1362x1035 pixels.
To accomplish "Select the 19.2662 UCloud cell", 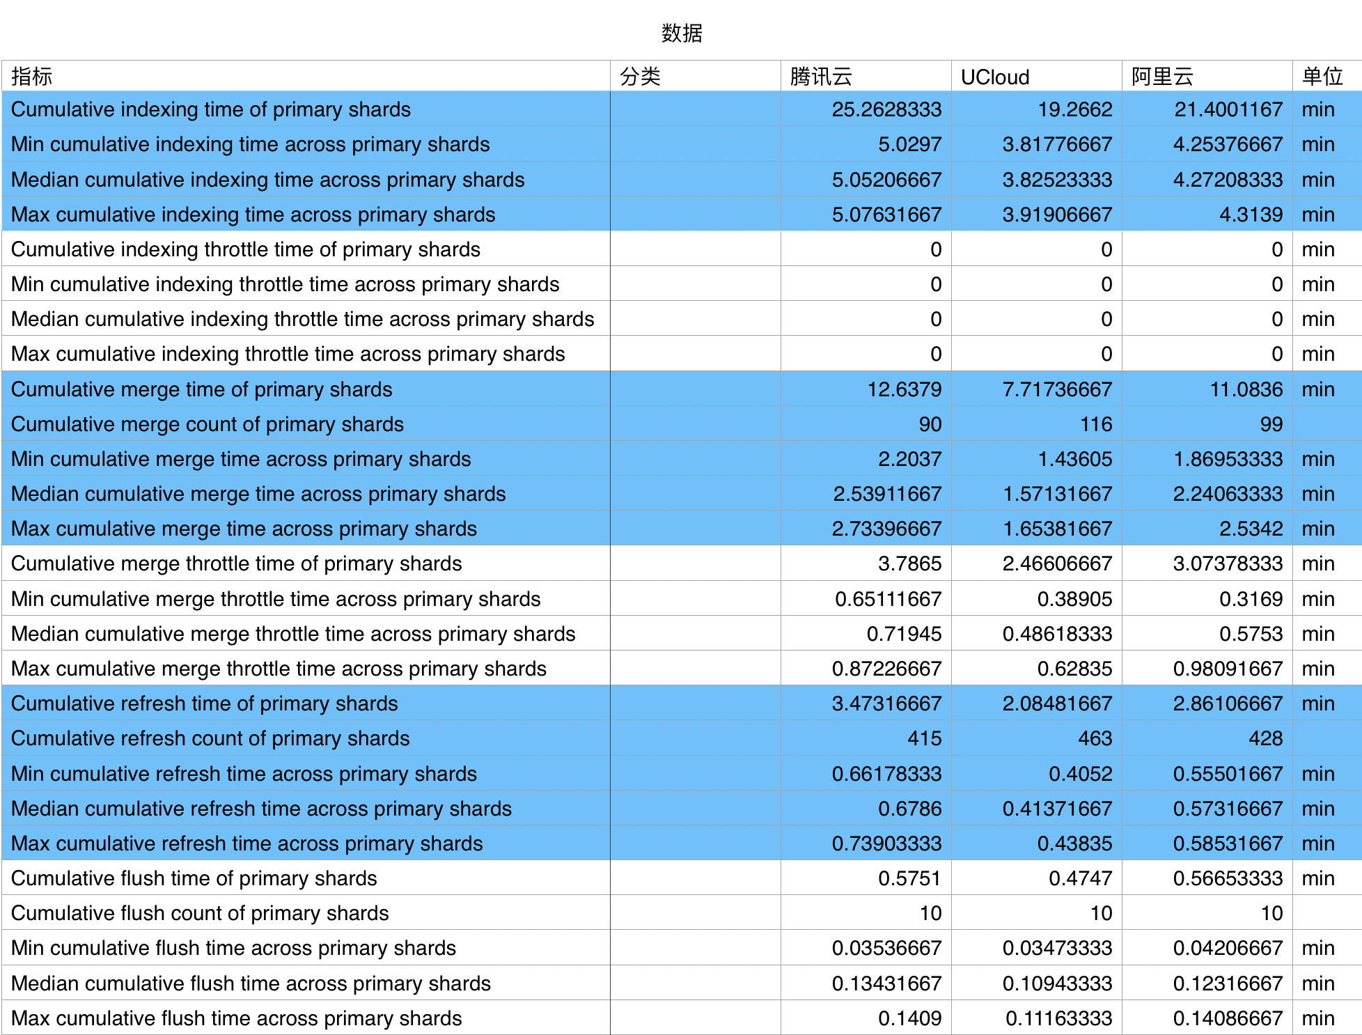I will pos(1036,109).
